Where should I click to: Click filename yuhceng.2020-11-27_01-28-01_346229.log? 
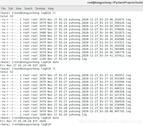100,108
